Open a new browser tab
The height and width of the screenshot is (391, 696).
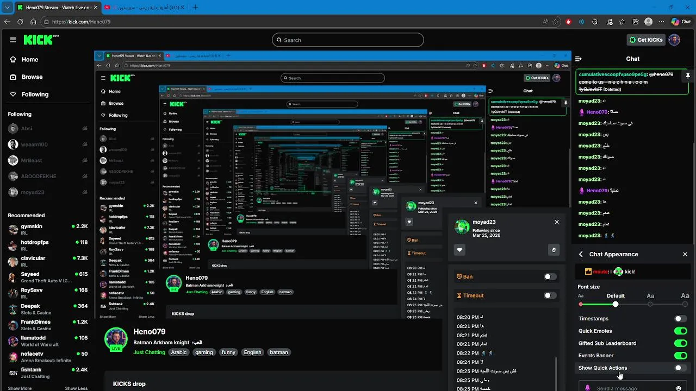coord(195,8)
